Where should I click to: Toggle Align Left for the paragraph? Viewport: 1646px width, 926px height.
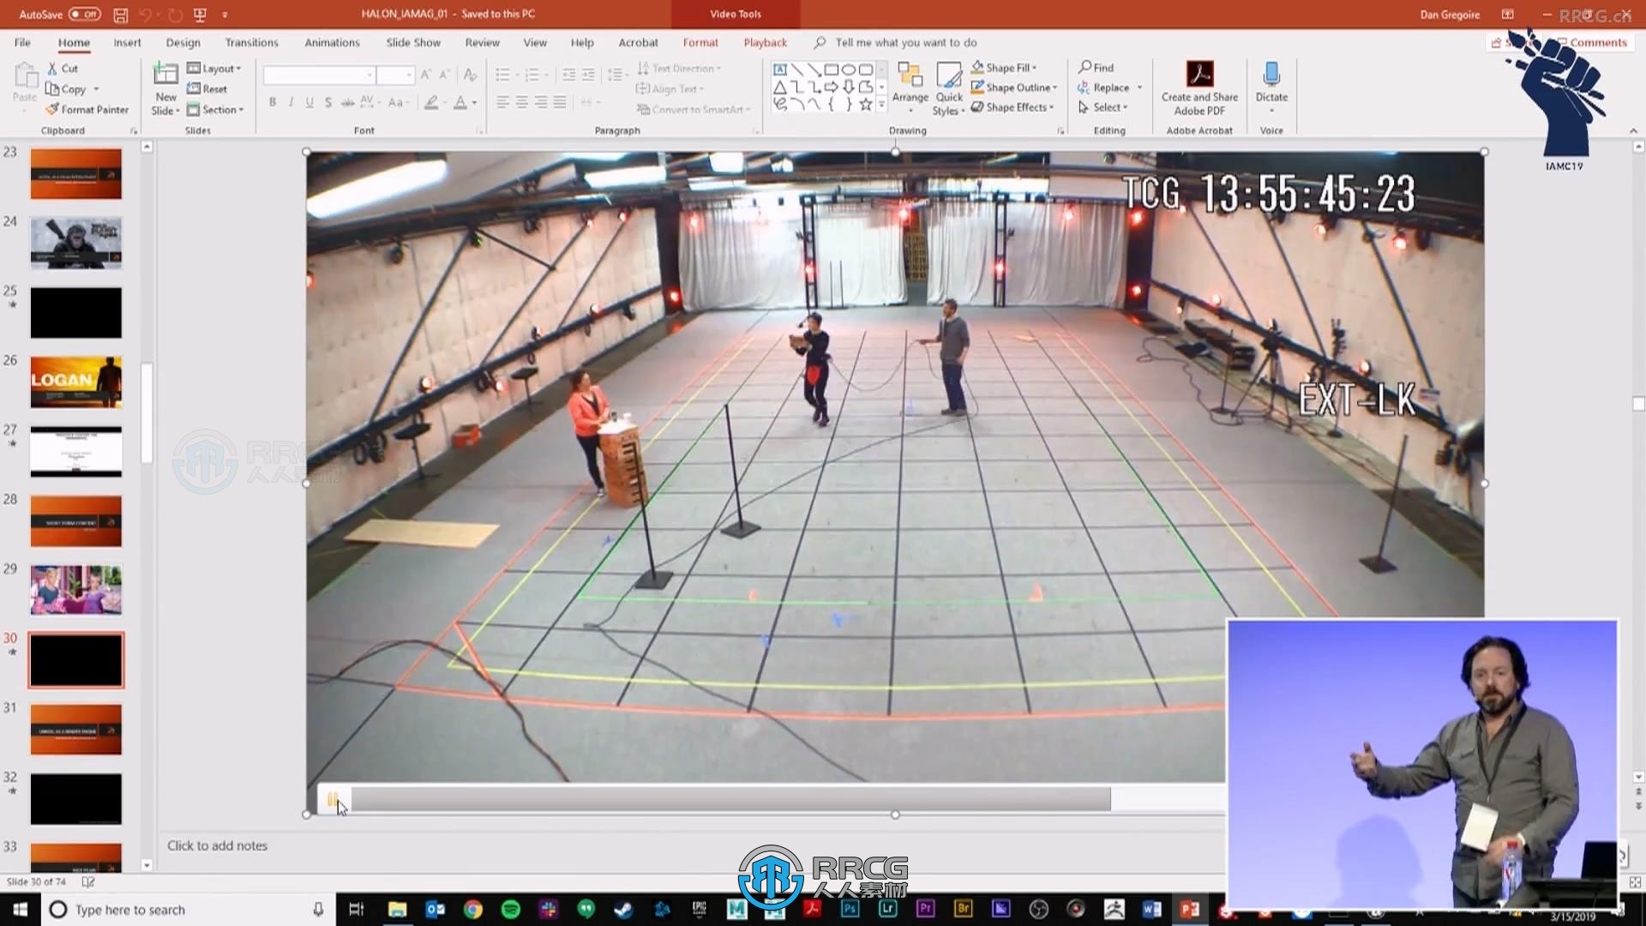[x=502, y=102]
